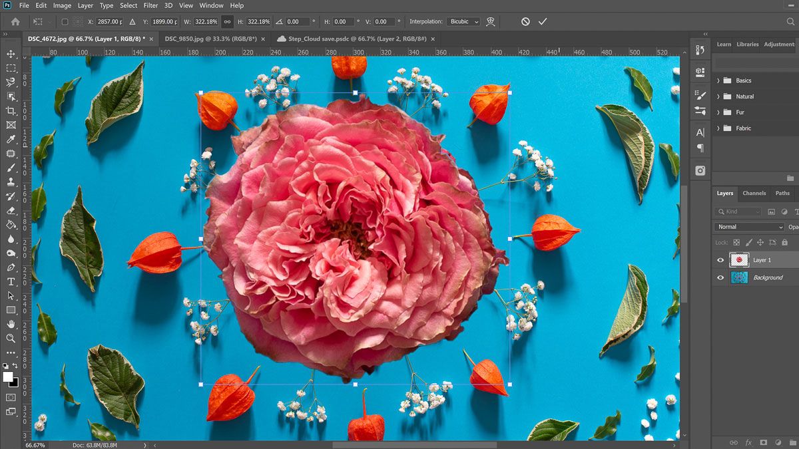Open the Interpolation dropdown set to Bicubic

point(463,21)
